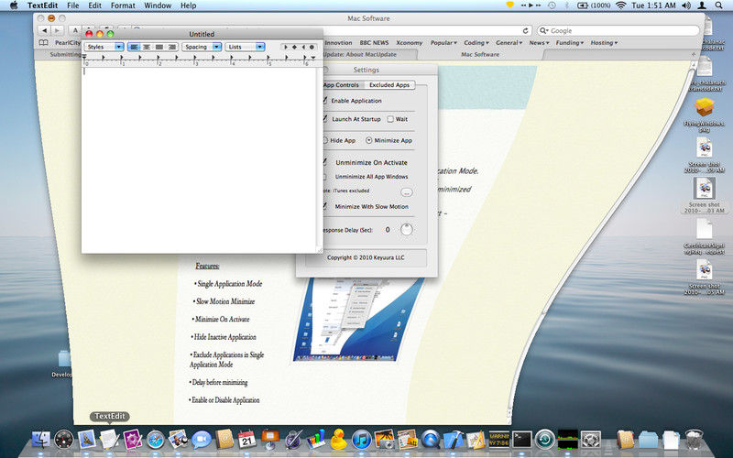Open the Lists dropdown in TextEdit
The height and width of the screenshot is (458, 733).
tap(245, 47)
